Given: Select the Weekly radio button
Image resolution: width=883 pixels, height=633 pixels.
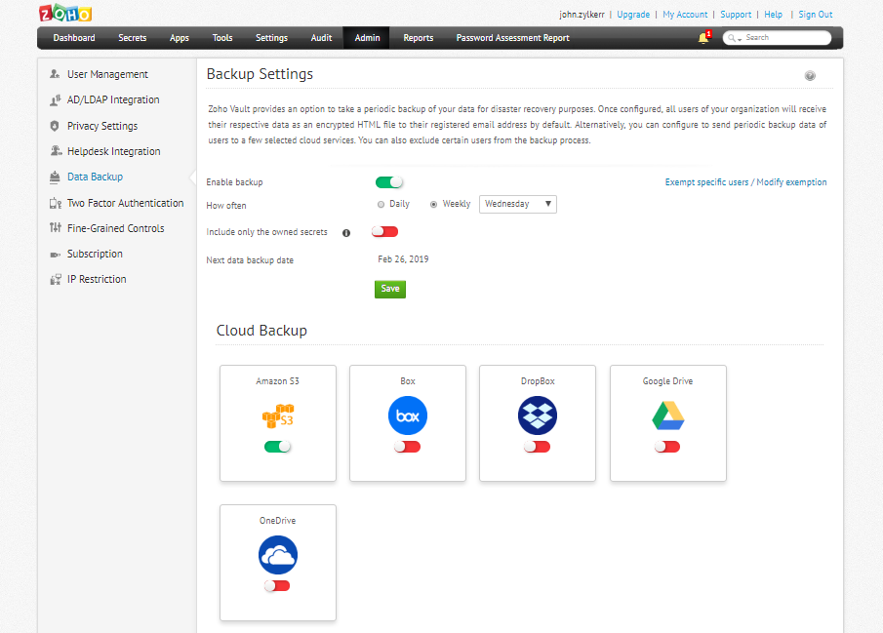Looking at the screenshot, I should (x=433, y=205).
